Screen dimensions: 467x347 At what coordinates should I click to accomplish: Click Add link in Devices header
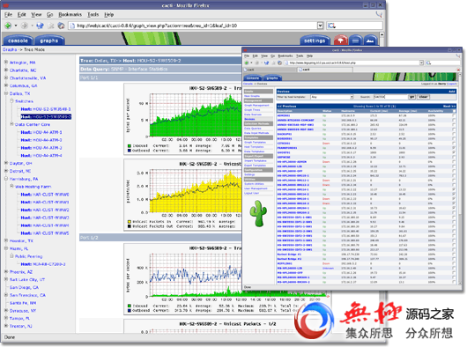[x=452, y=92]
